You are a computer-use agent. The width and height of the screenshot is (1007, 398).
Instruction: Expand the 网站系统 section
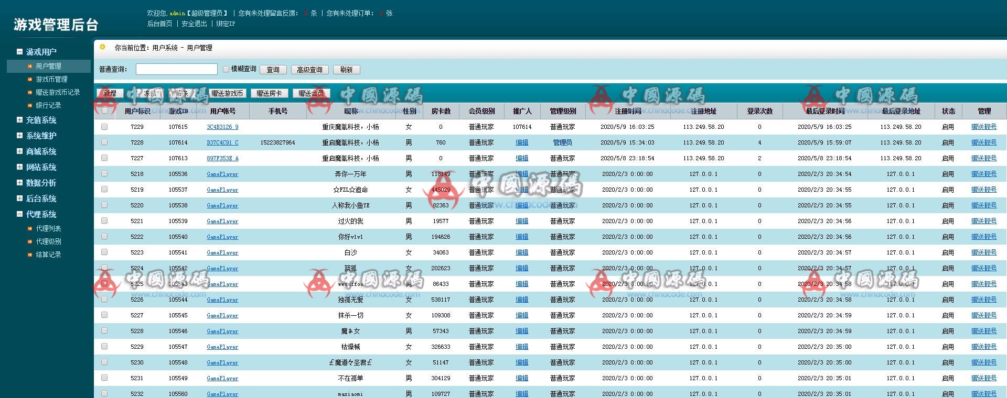[19, 167]
